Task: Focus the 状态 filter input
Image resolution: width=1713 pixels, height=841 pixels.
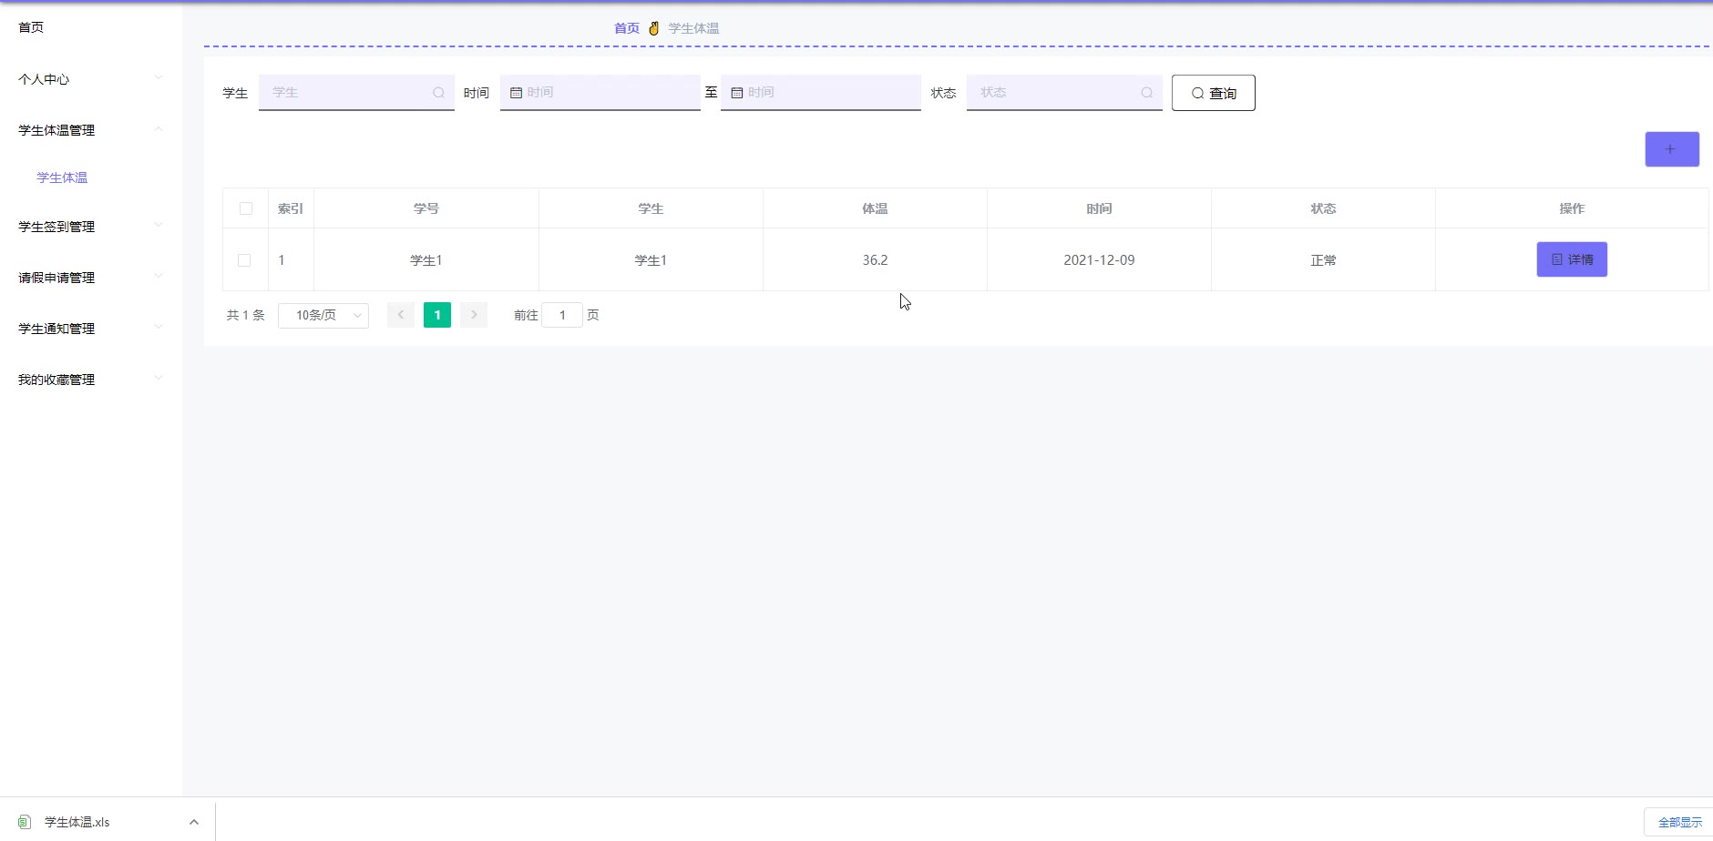Action: pos(1064,93)
